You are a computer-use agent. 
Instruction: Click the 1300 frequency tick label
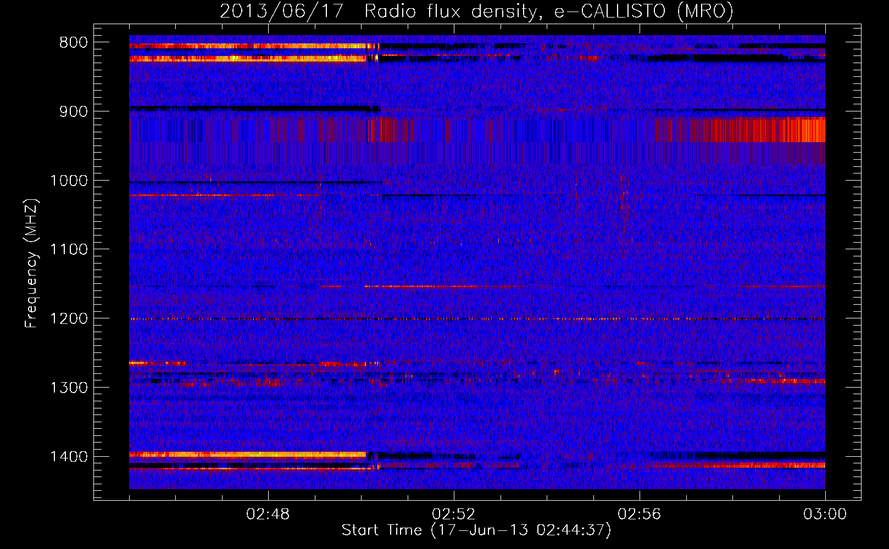pyautogui.click(x=69, y=388)
